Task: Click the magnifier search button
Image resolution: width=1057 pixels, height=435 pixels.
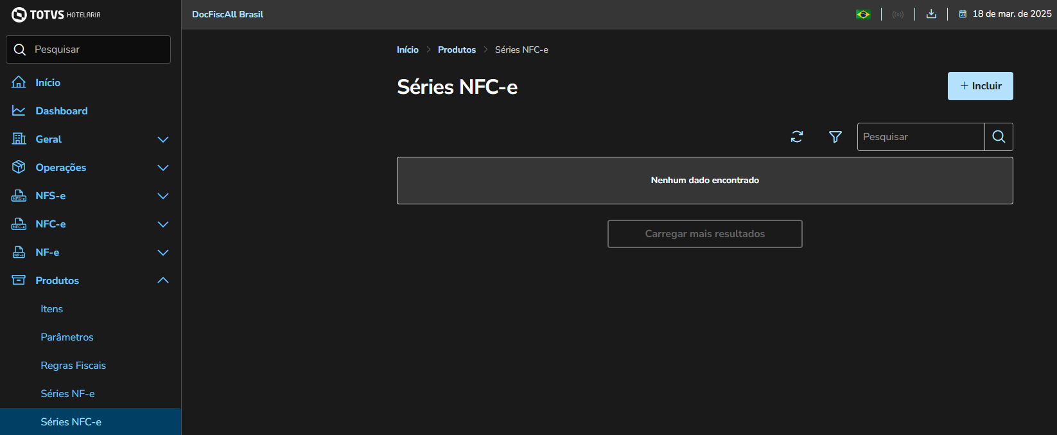Action: pos(999,137)
